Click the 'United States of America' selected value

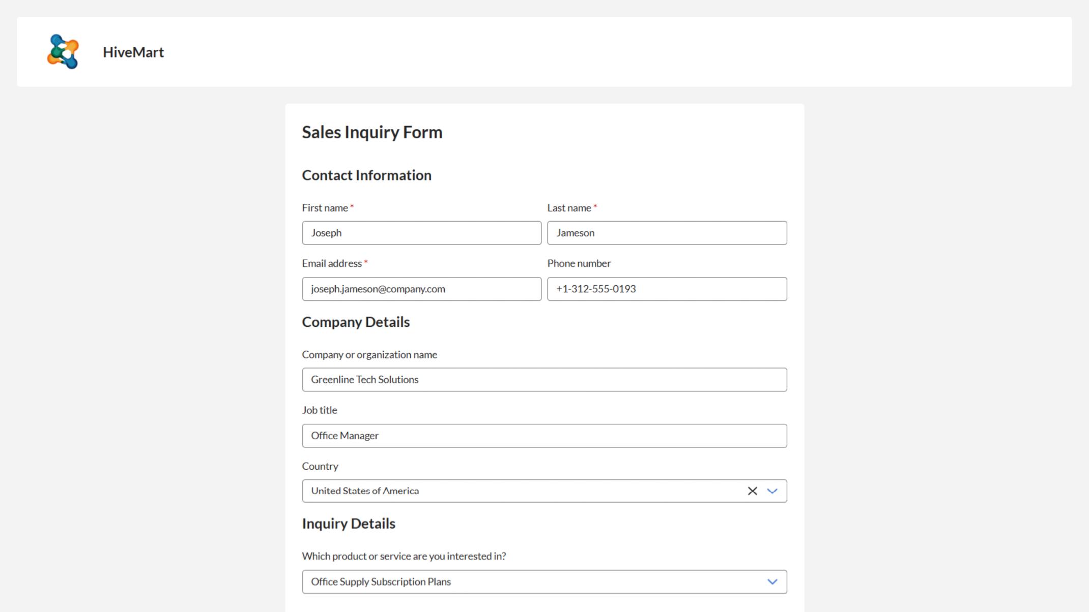pyautogui.click(x=365, y=491)
